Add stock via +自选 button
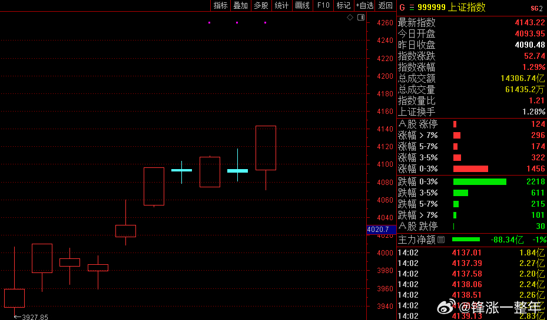 click(x=364, y=5)
